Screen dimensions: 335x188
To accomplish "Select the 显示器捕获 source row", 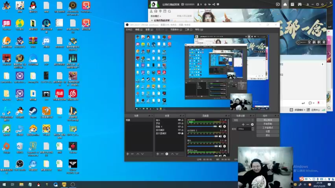I will [x=170, y=133].
